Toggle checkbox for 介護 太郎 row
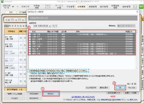 point(30,34)
